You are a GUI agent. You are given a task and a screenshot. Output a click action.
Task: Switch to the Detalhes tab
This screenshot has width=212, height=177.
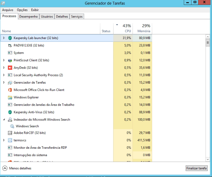62,17
